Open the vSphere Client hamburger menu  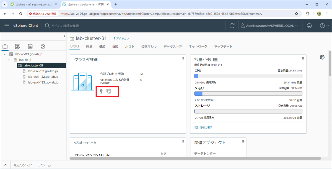[7, 26]
